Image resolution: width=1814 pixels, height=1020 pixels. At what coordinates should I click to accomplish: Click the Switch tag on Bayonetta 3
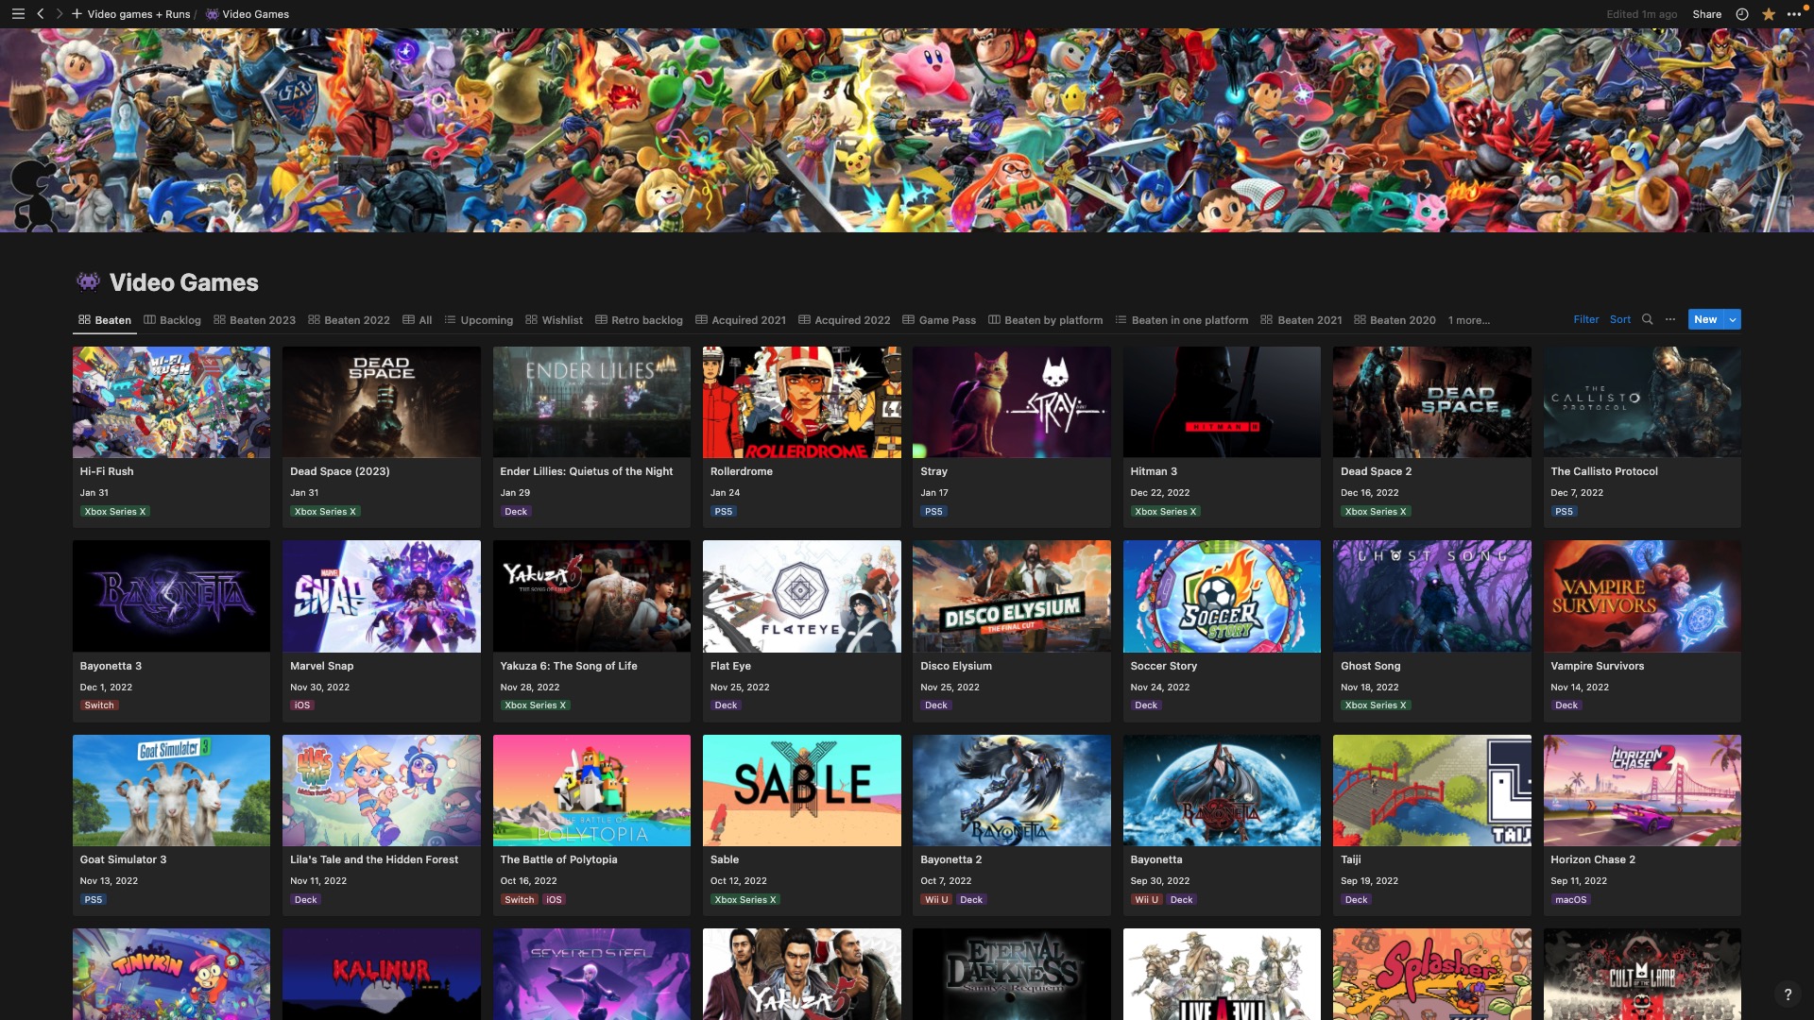pos(99,705)
